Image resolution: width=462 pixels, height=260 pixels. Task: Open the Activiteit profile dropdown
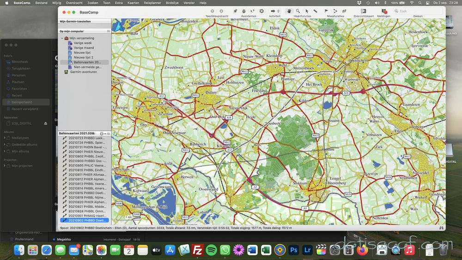coord(274,11)
